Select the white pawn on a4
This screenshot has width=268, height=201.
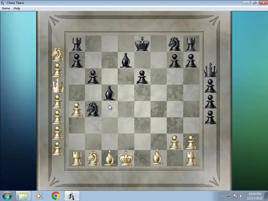click(x=77, y=110)
